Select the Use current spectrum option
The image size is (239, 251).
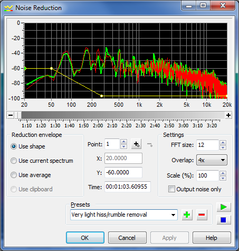42,161
